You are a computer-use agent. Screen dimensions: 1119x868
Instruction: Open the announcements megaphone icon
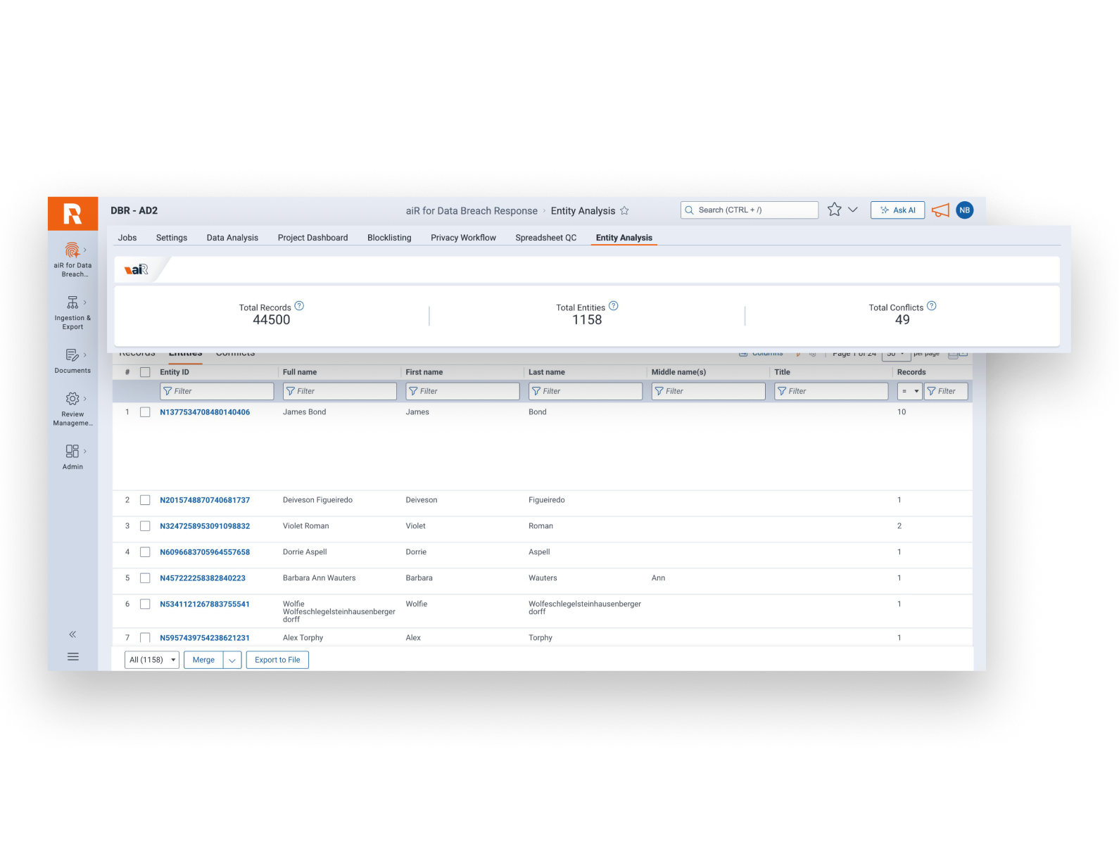click(940, 210)
